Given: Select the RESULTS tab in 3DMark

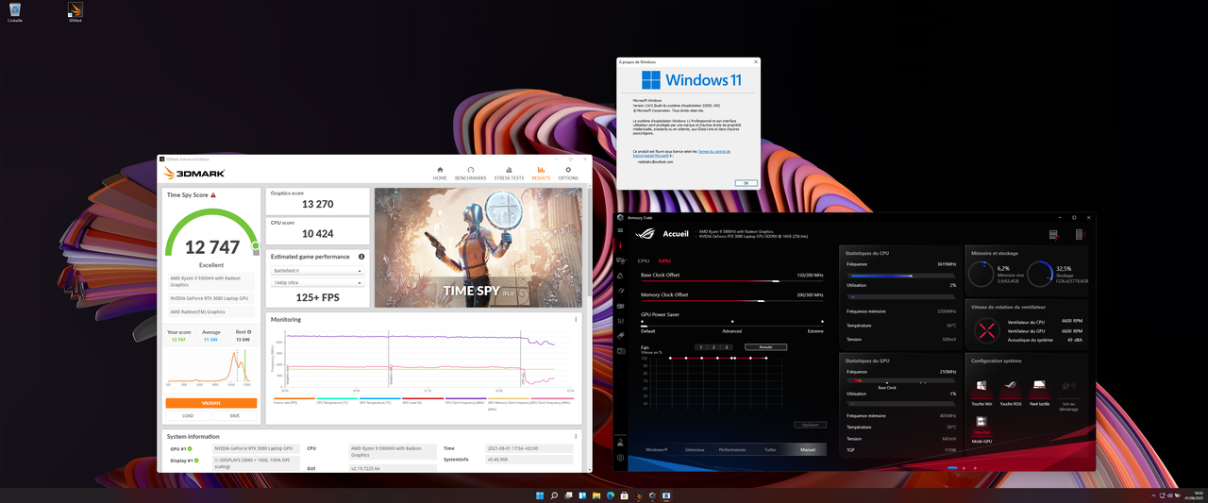Looking at the screenshot, I should click(541, 174).
